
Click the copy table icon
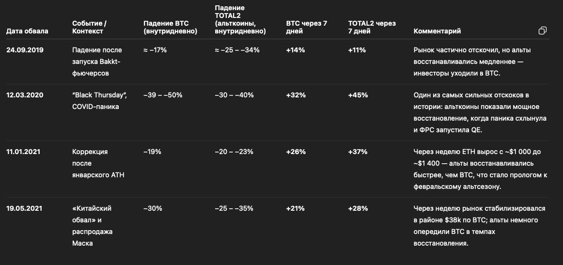point(543,31)
